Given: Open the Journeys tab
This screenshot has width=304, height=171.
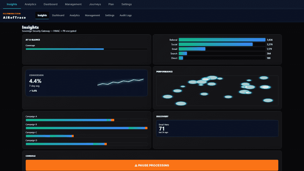Looking at the screenshot, I should (95, 4).
